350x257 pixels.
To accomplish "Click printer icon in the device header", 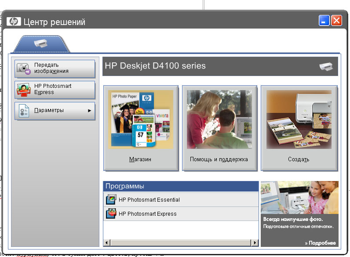I will [326, 67].
